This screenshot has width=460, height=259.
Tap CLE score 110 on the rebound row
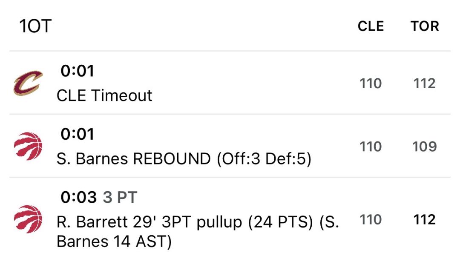click(x=371, y=147)
